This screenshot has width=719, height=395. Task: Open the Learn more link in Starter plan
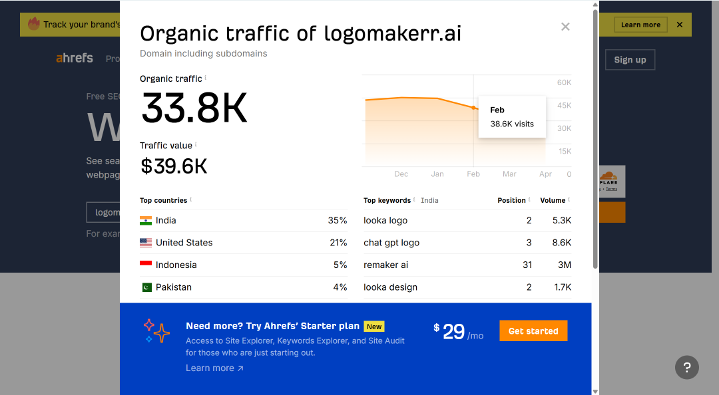click(214, 368)
